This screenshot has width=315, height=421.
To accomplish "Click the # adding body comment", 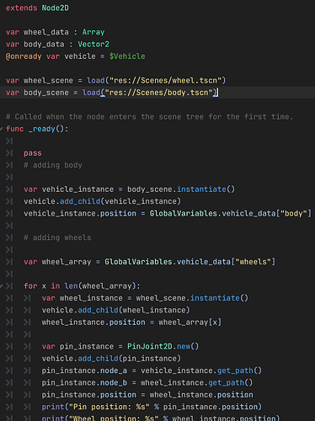I will pyautogui.click(x=53, y=165).
